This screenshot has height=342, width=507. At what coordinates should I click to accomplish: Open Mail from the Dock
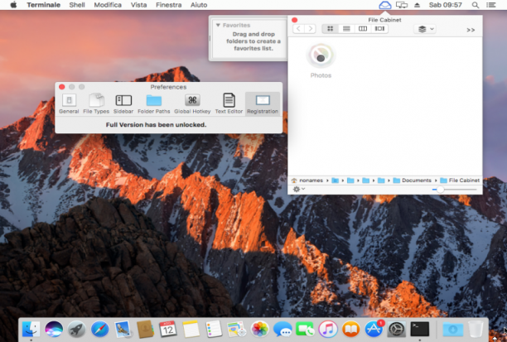(123, 329)
